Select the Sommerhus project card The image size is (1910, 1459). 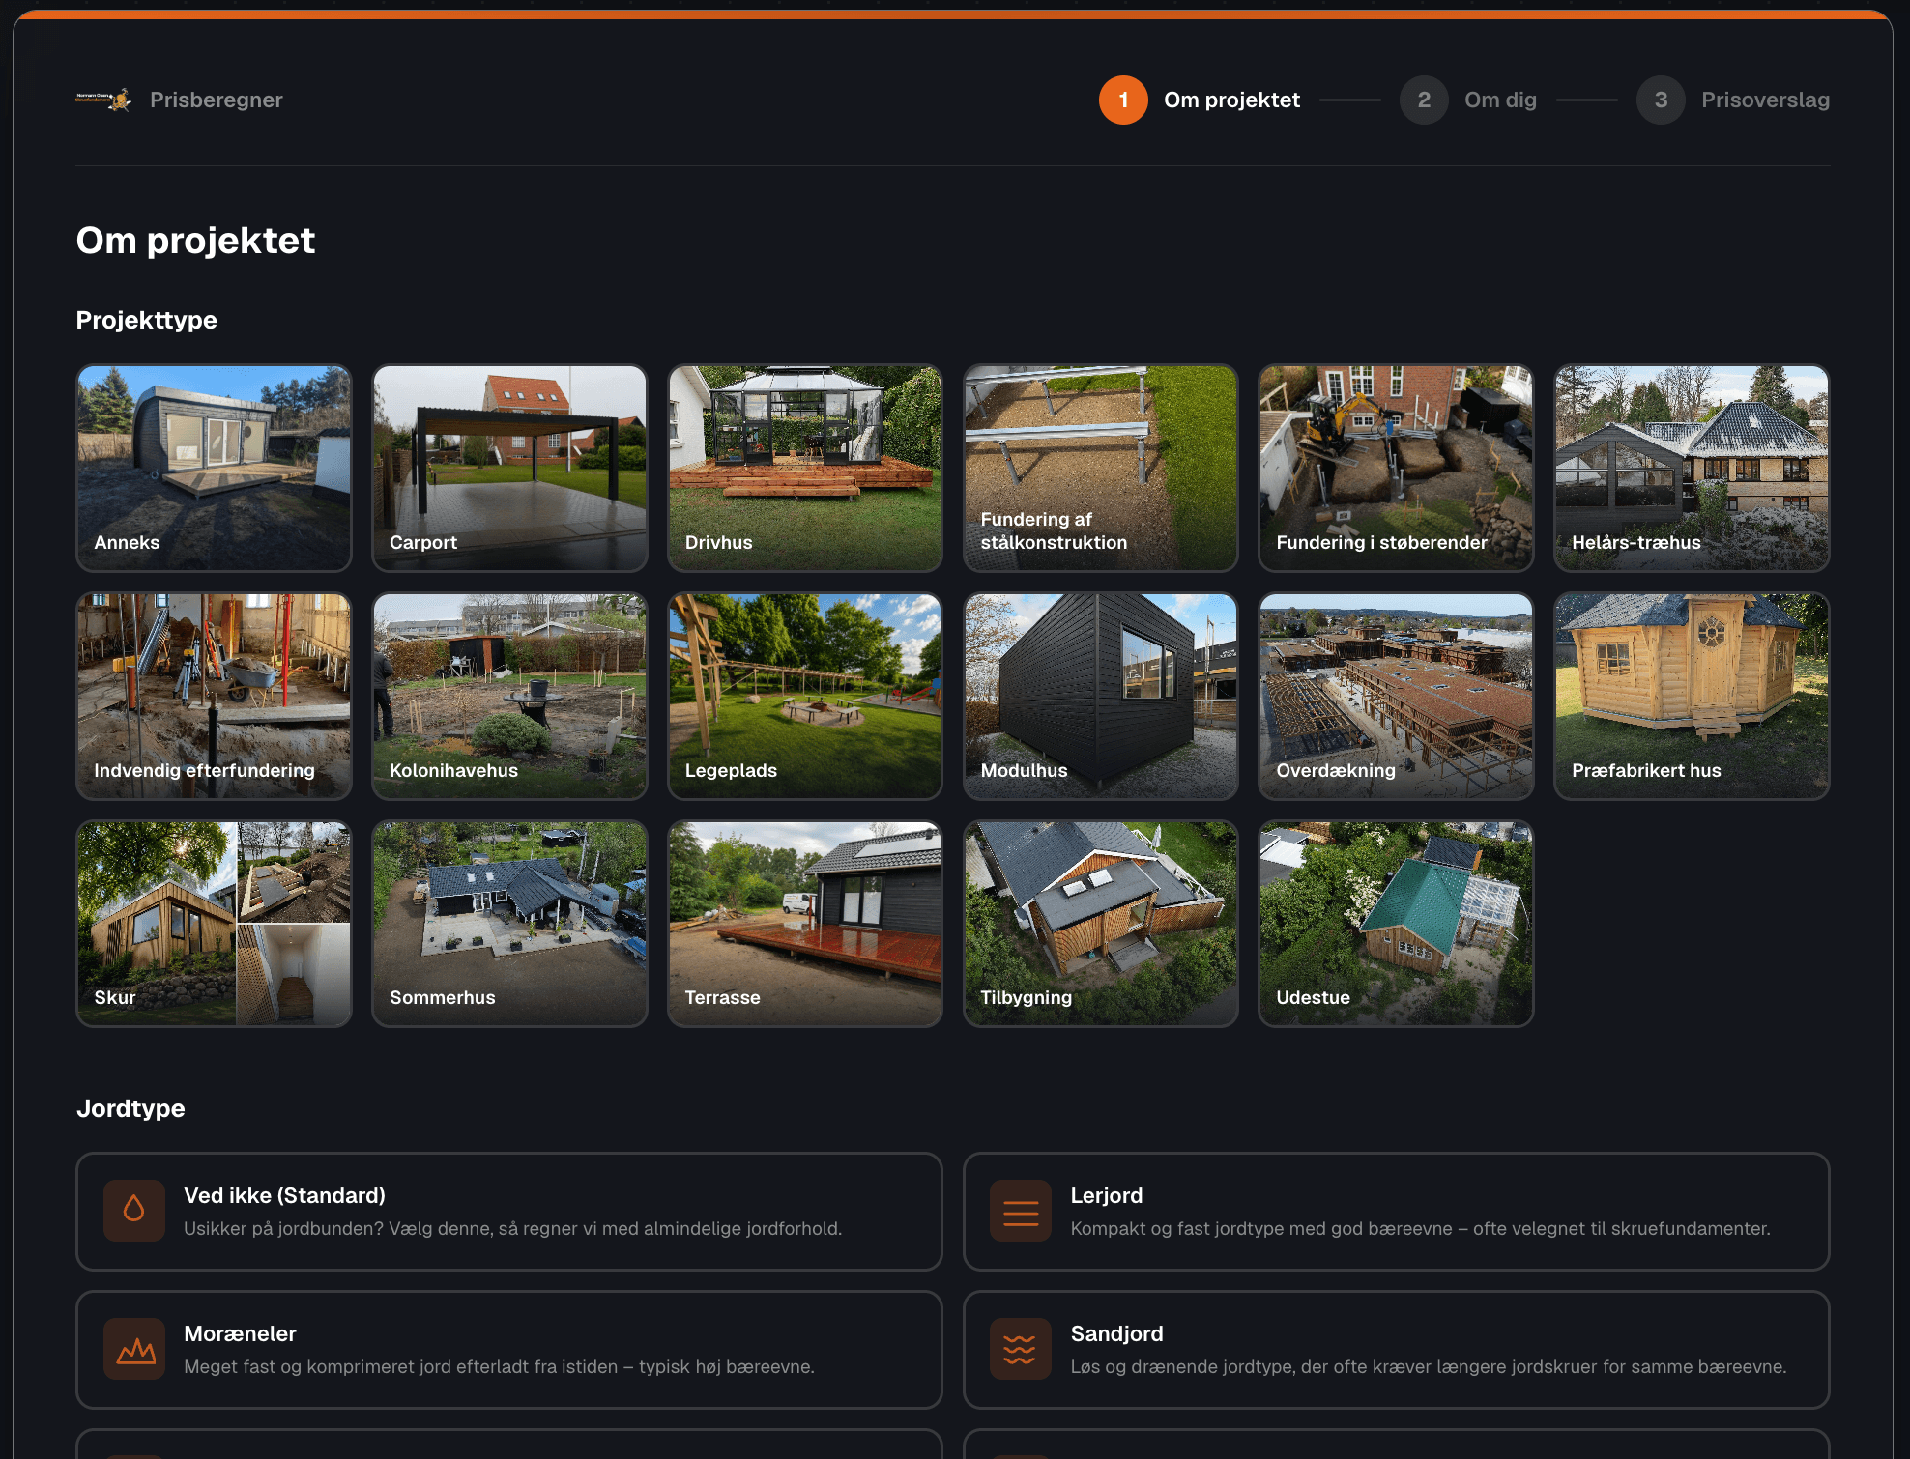click(x=509, y=924)
